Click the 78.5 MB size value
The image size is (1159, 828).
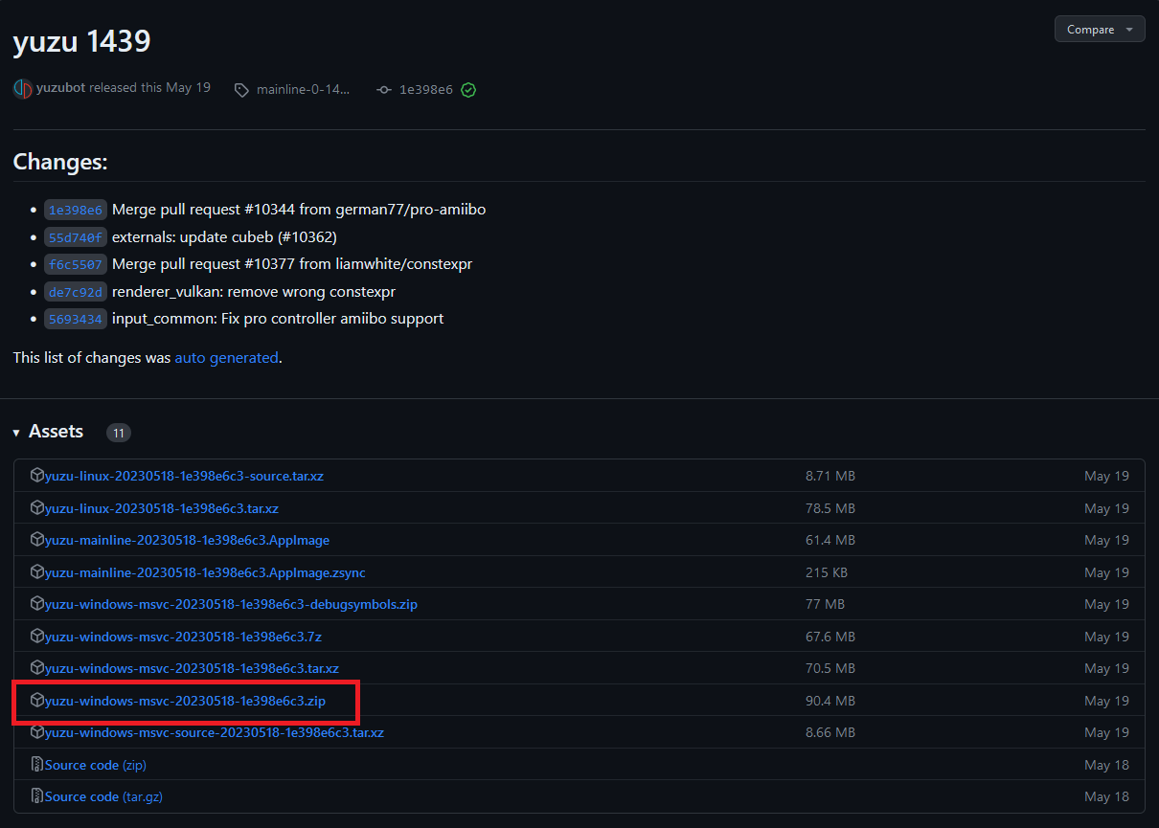point(830,508)
